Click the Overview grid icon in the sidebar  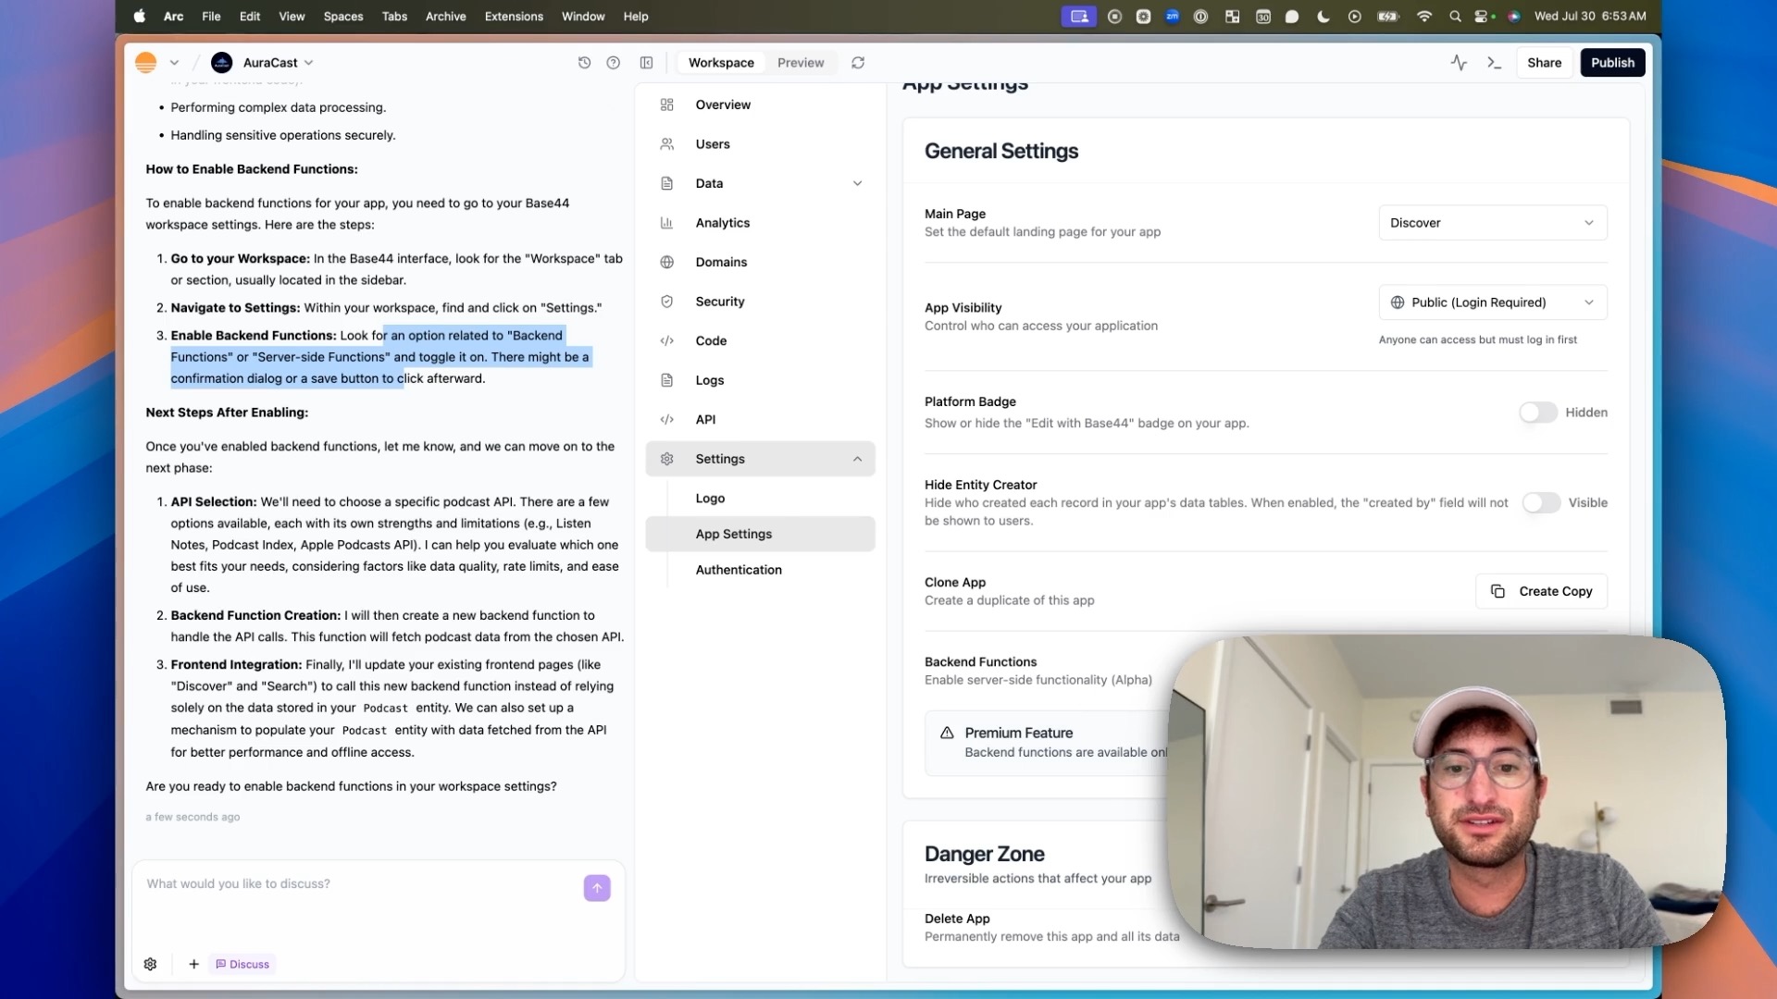666,105
